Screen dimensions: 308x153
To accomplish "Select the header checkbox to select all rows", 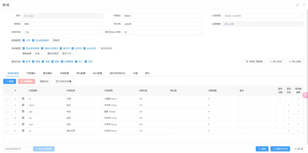I will point(7,91).
